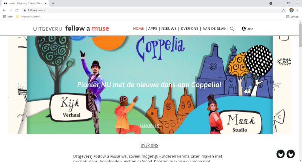Open the Leeslijst reading list
Screen dimensions: 302x162
point(293,17)
